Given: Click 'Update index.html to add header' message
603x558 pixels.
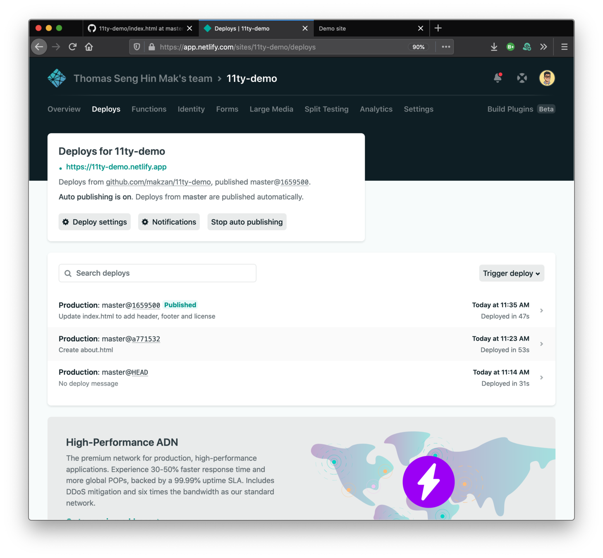Looking at the screenshot, I should coord(137,317).
